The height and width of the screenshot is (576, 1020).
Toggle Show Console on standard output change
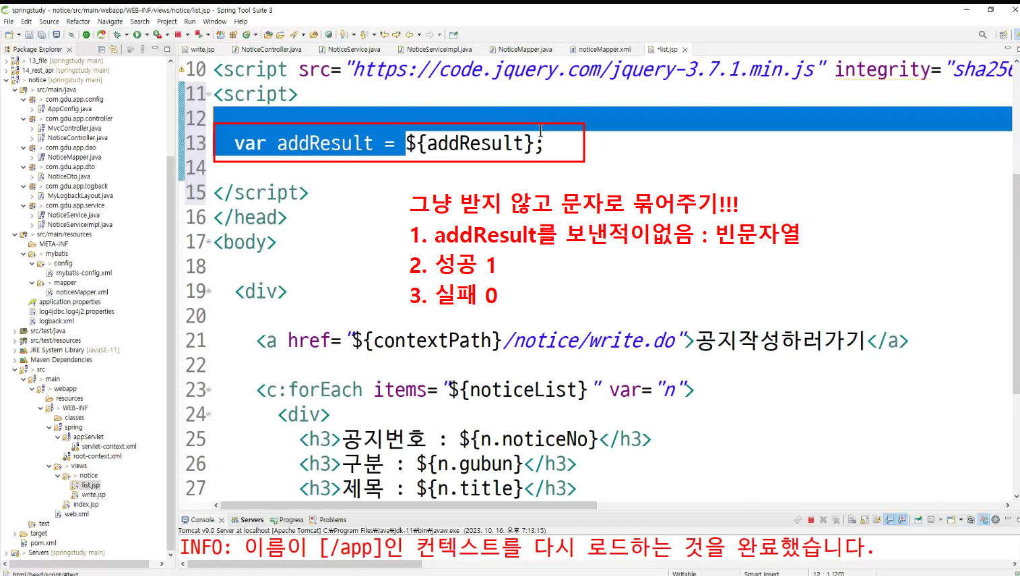(x=890, y=520)
